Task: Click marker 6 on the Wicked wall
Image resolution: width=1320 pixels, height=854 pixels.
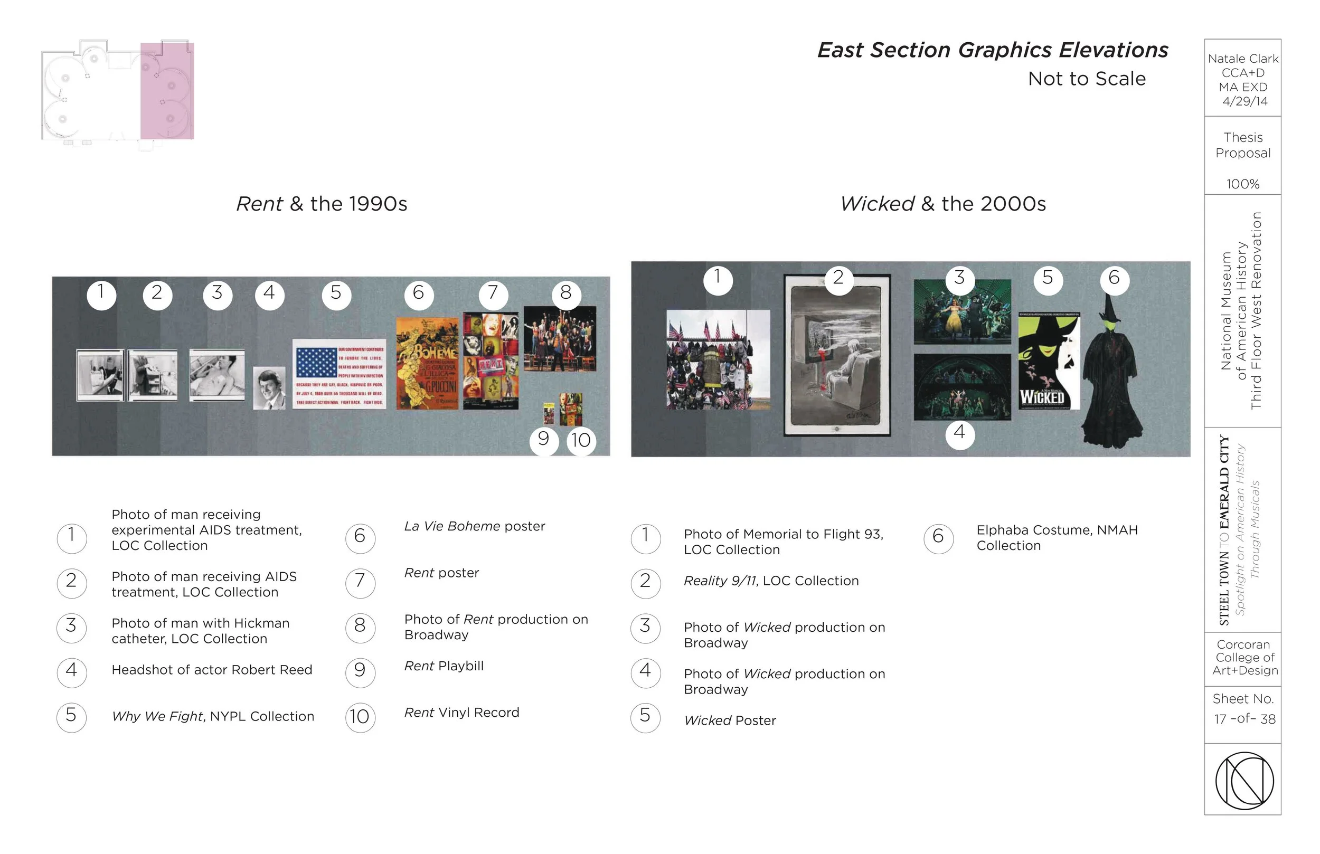Action: pos(1115,280)
